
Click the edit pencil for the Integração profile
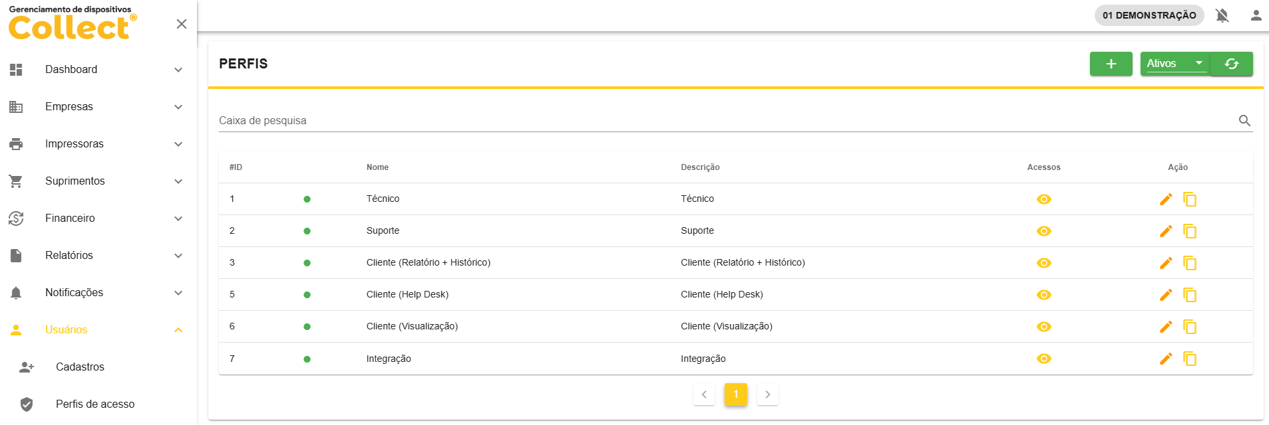tap(1165, 359)
